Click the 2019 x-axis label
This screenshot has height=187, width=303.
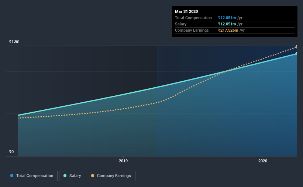pos(123,161)
